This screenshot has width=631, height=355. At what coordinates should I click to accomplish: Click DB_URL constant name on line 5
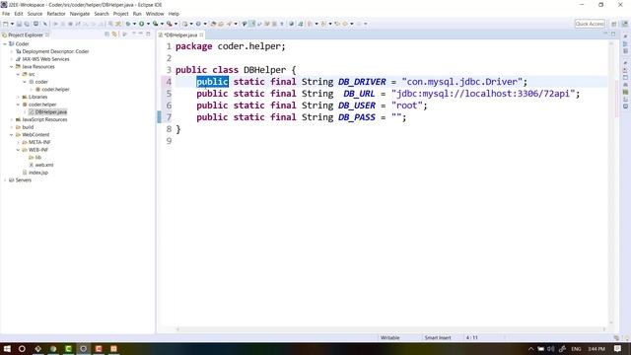359,94
